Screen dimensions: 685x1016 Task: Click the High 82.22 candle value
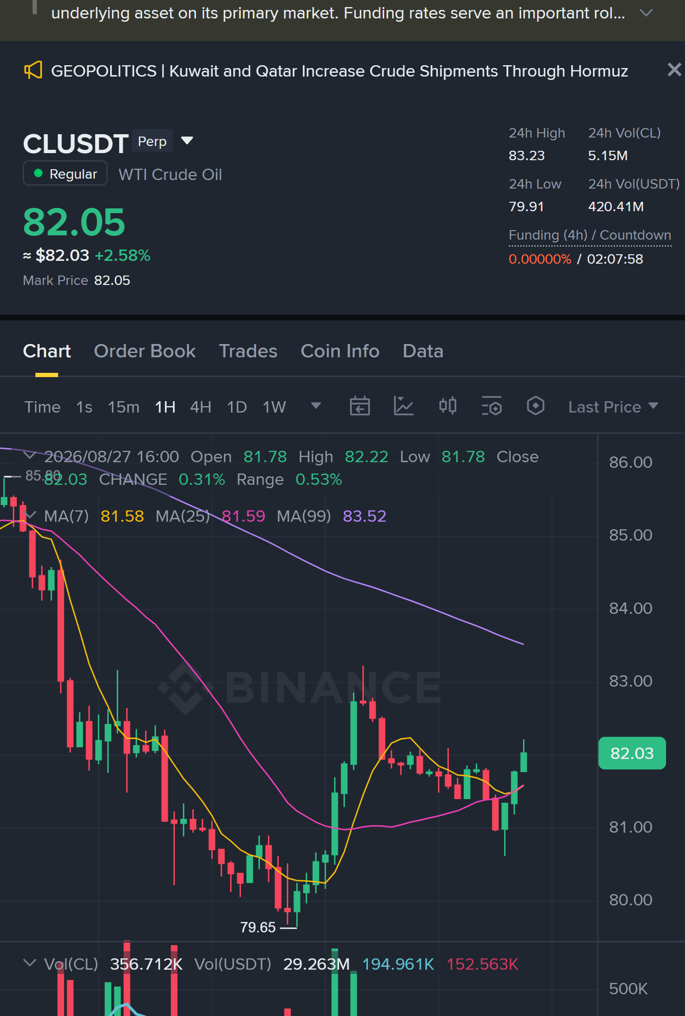367,456
